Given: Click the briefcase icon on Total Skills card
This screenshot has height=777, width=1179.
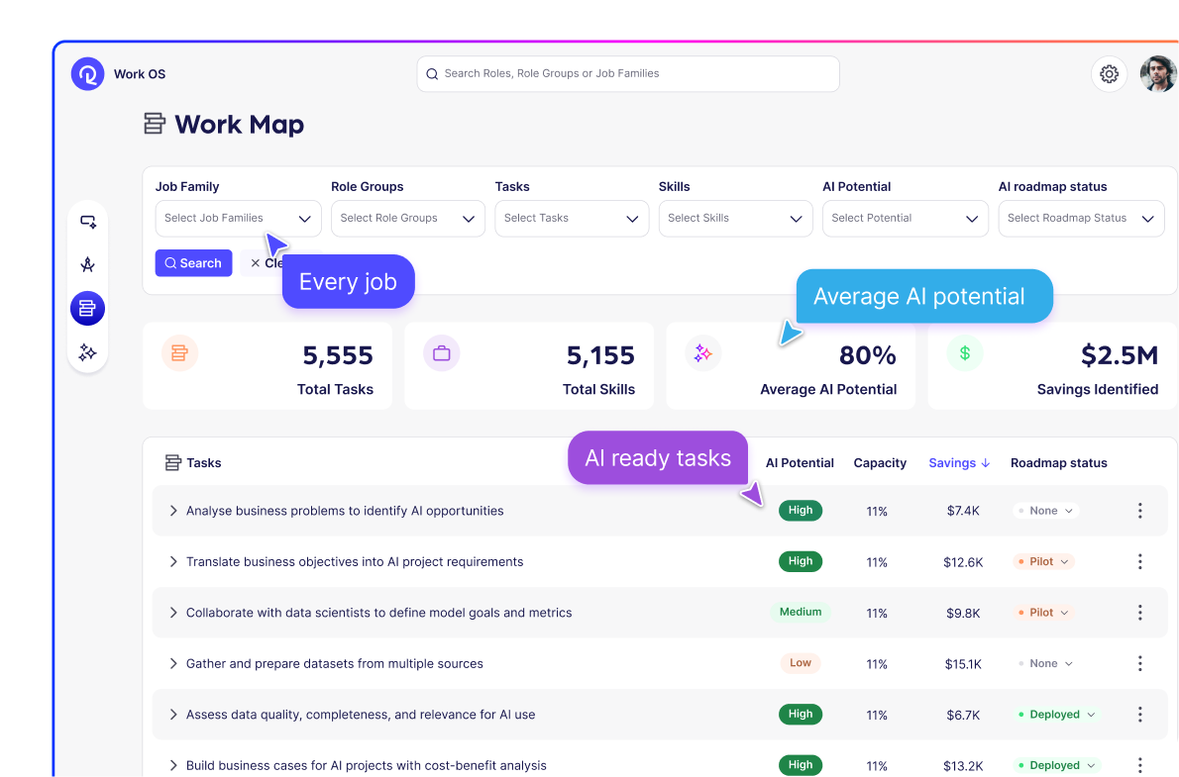Looking at the screenshot, I should point(442,352).
